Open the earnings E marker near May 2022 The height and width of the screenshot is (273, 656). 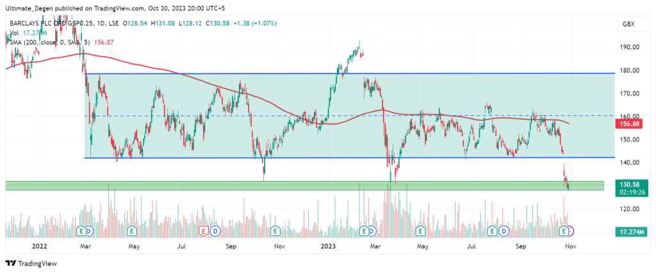tap(133, 230)
